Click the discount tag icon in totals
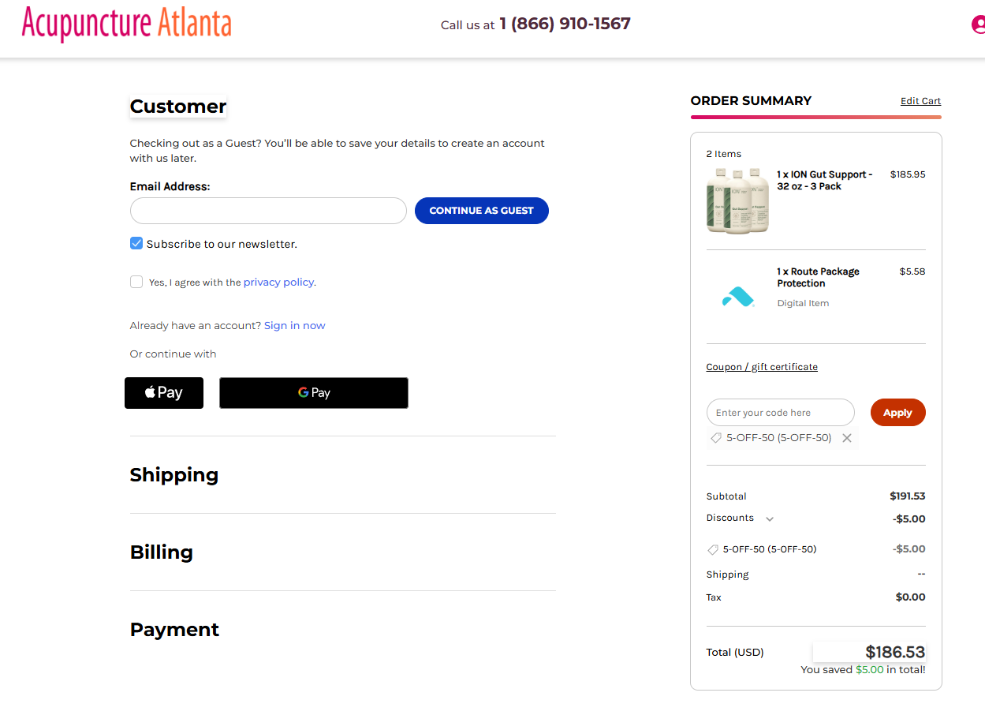Image resolution: width=985 pixels, height=715 pixels. click(x=713, y=549)
